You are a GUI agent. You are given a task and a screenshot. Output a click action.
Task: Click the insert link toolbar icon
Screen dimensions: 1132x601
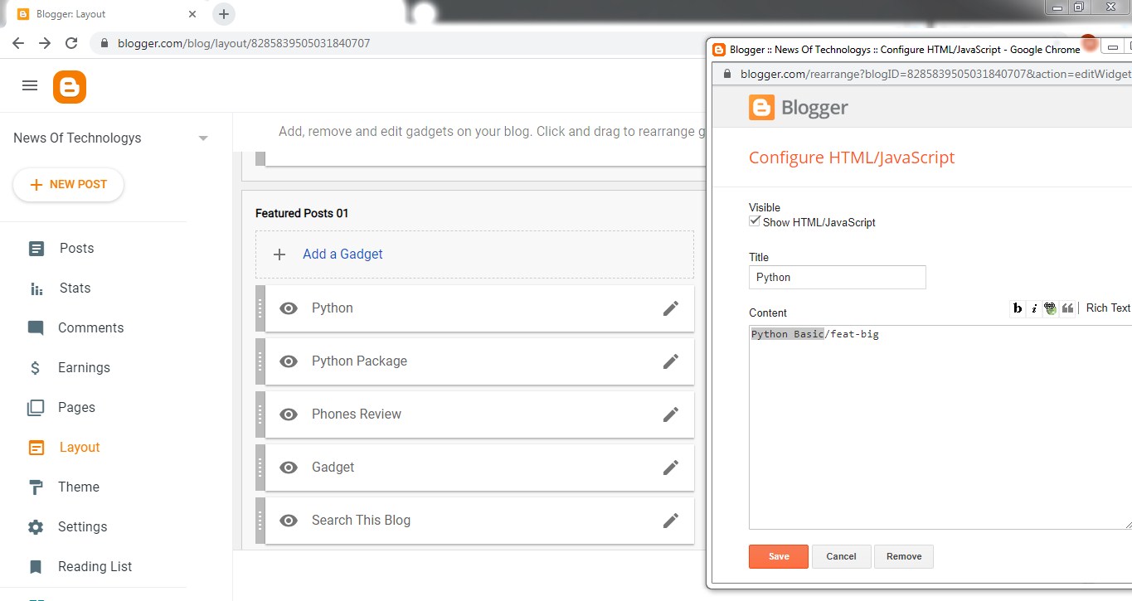click(1051, 308)
